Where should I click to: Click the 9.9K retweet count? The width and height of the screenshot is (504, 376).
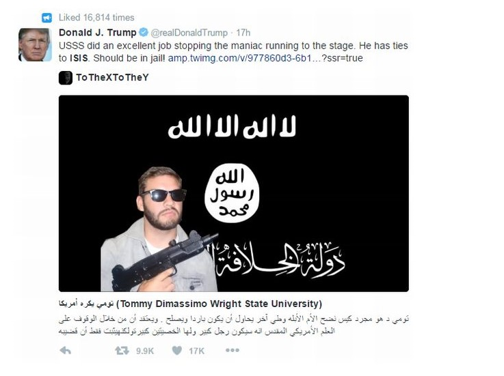tap(145, 351)
